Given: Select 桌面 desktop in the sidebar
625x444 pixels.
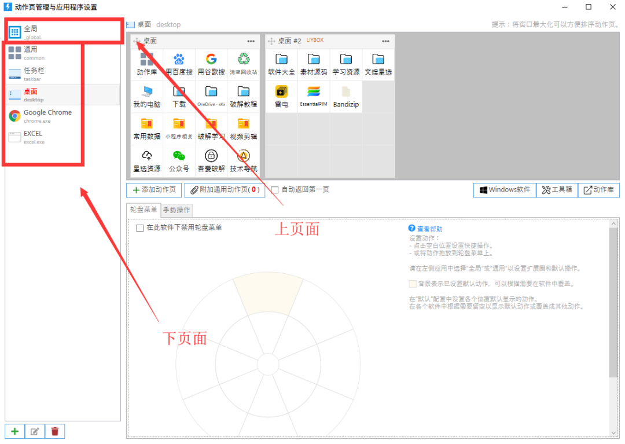Looking at the screenshot, I should pos(64,96).
